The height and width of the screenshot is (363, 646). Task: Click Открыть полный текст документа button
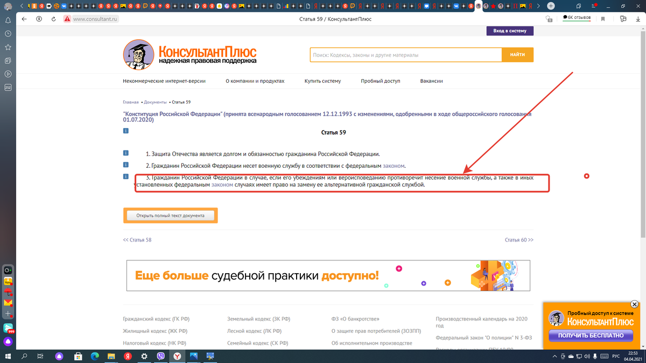click(170, 215)
